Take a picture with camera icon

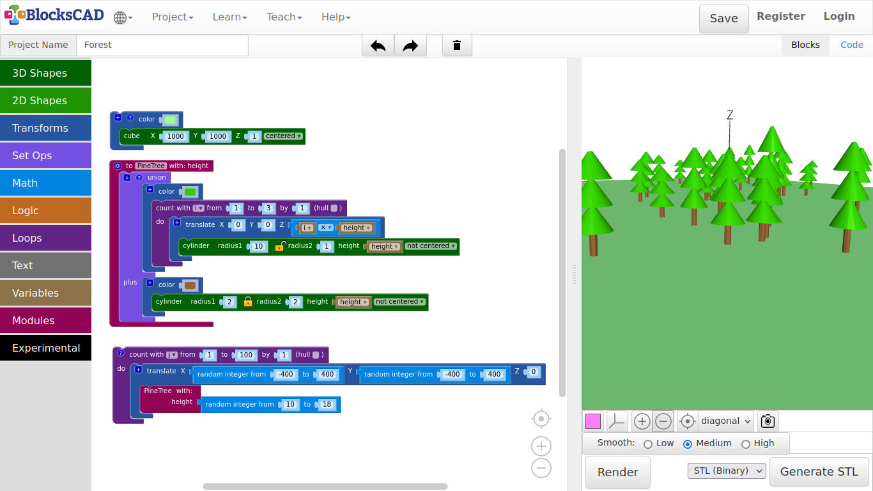point(768,421)
